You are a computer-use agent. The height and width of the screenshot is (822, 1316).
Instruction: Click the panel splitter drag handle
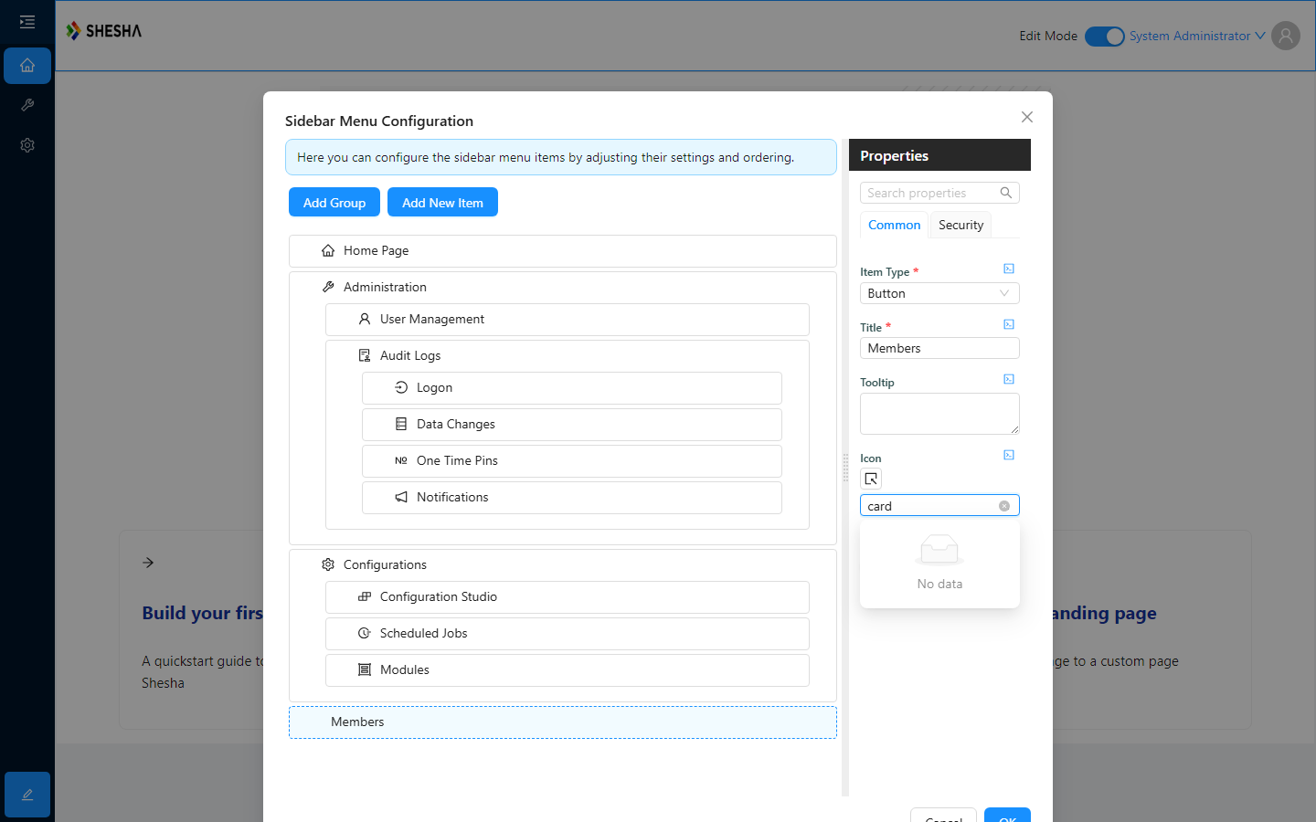click(845, 468)
